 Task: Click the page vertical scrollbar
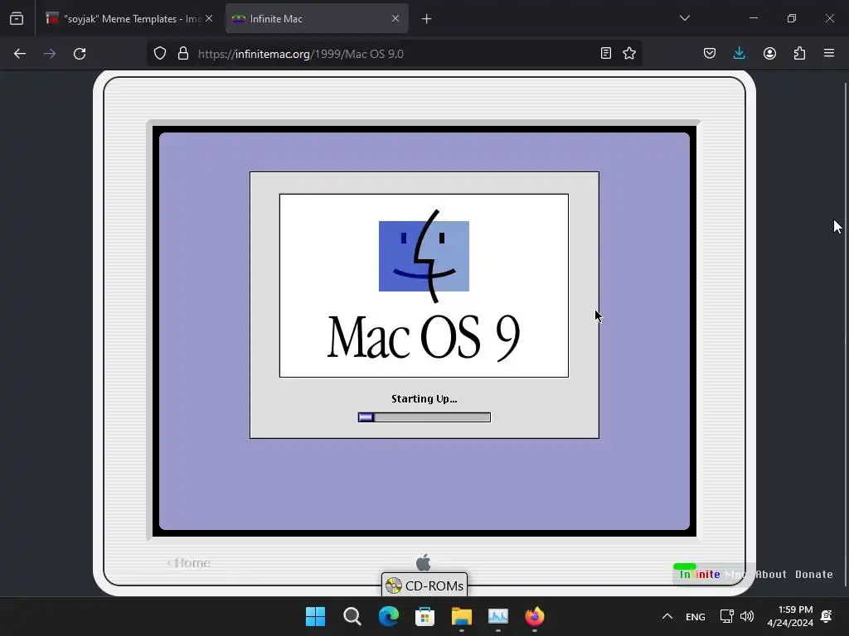pyautogui.click(x=845, y=333)
